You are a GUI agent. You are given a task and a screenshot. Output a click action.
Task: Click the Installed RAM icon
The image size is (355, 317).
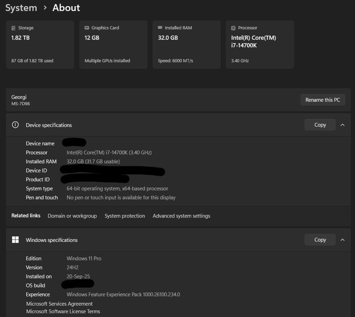coord(160,27)
